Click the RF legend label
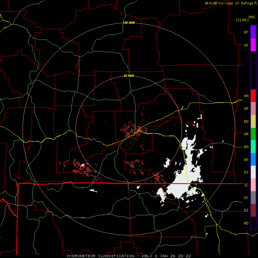258x258 pixels. point(246,32)
